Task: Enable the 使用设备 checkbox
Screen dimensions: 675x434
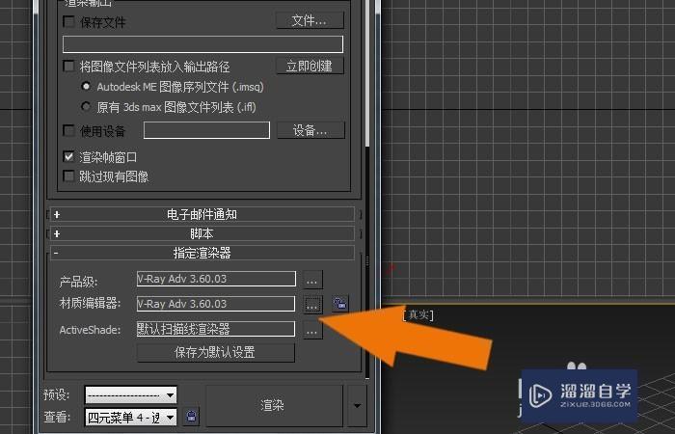Action: (x=68, y=130)
